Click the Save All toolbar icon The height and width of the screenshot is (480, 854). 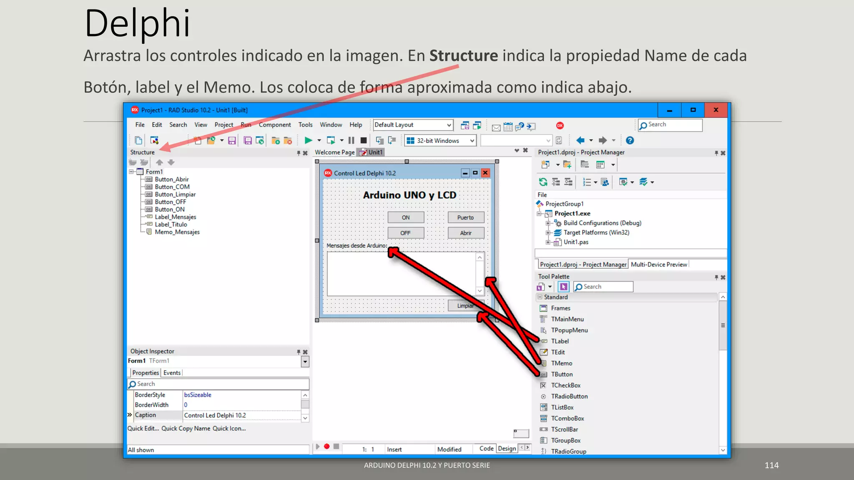(248, 140)
